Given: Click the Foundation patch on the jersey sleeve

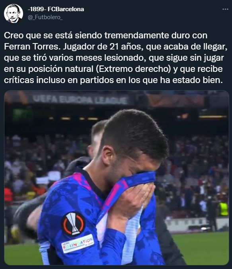Looking at the screenshot, I should pyautogui.click(x=78, y=244).
